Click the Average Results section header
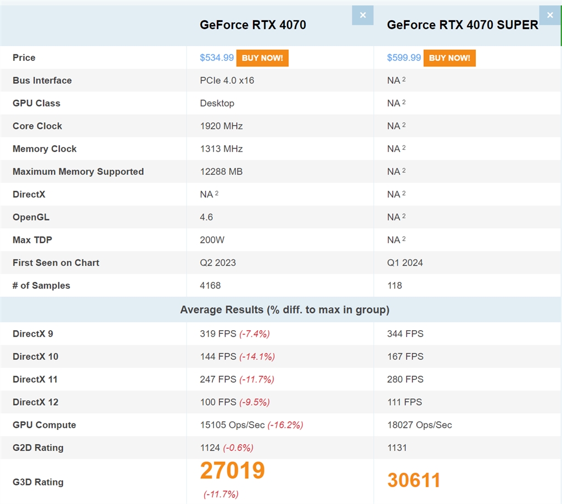Image resolution: width=562 pixels, height=504 pixels. click(285, 309)
